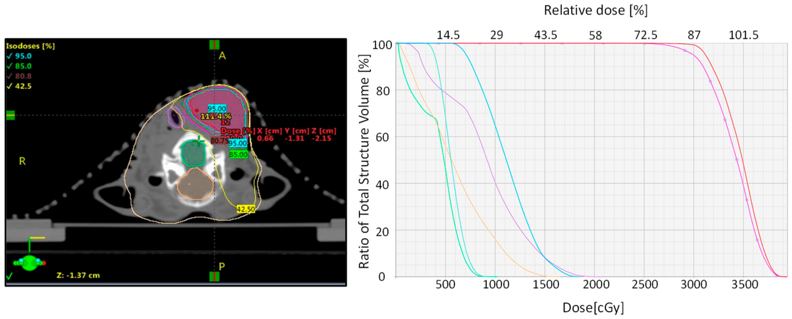Image resolution: width=792 pixels, height=319 pixels.
Task: Click the green checkmark in bottom corner
Action: 9,276
